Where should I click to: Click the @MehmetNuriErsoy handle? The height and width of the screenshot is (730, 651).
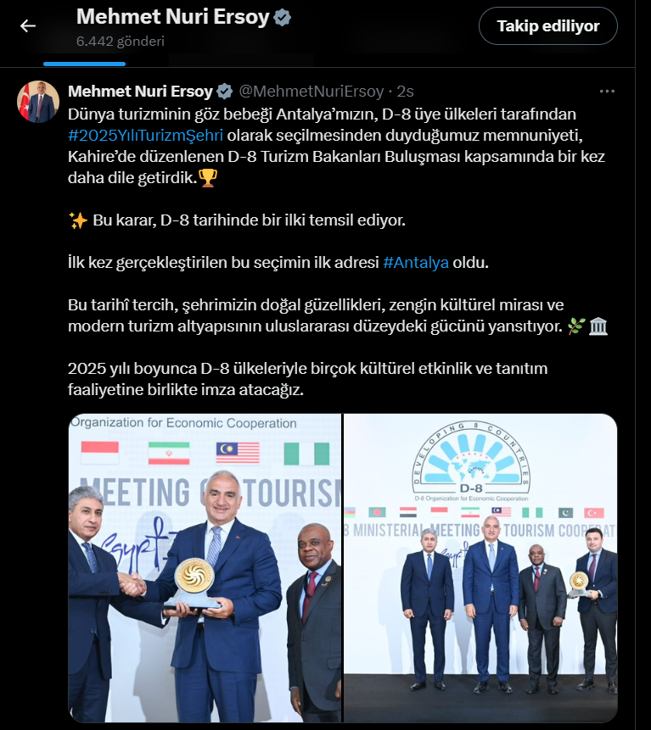pyautogui.click(x=311, y=92)
